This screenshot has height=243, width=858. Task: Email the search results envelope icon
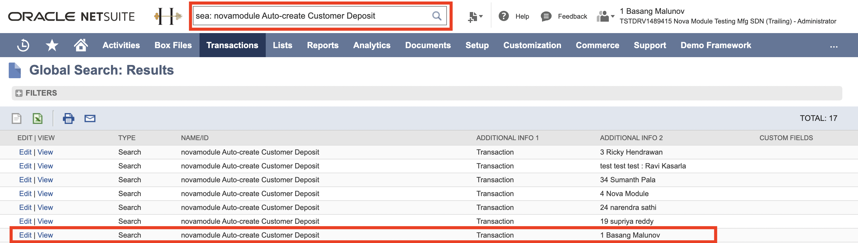[90, 118]
